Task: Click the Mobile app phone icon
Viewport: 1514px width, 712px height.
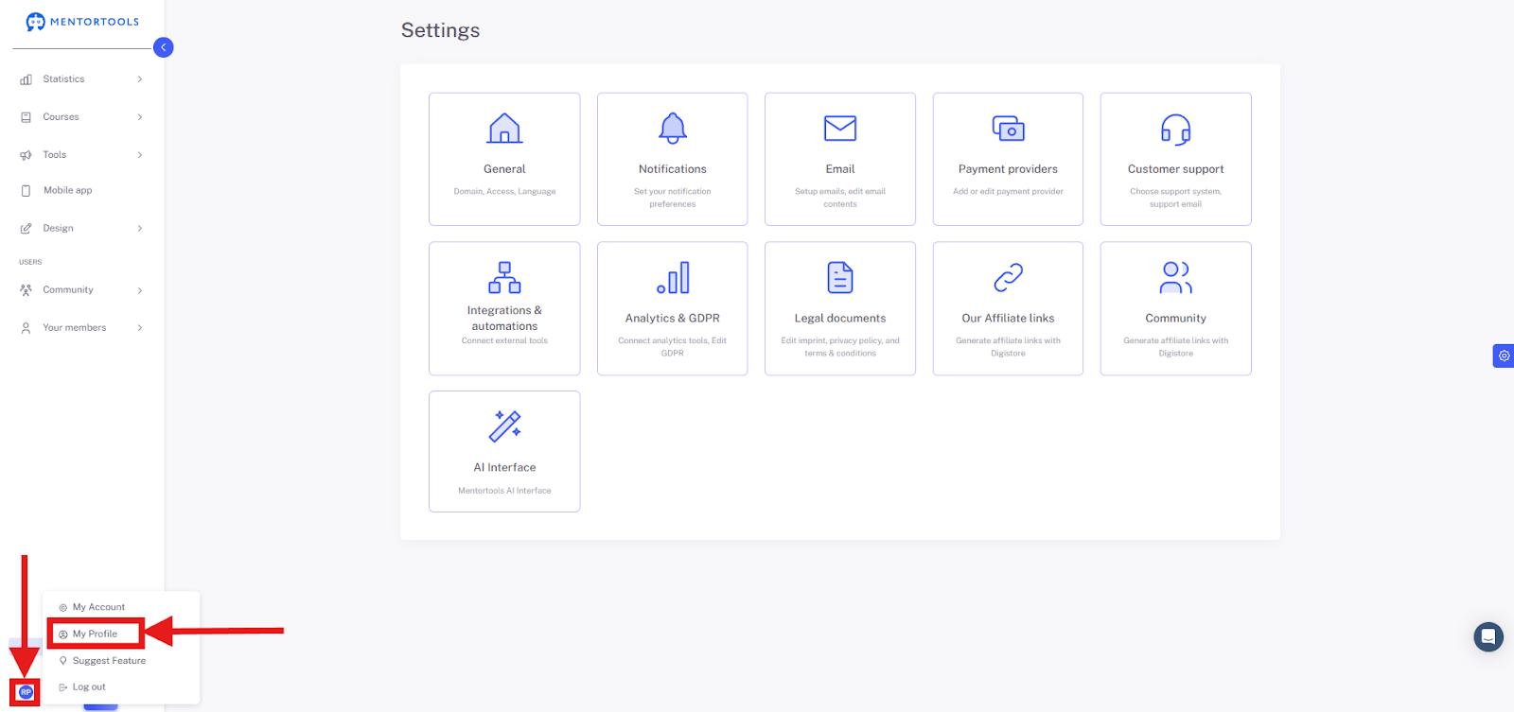Action: [26, 191]
